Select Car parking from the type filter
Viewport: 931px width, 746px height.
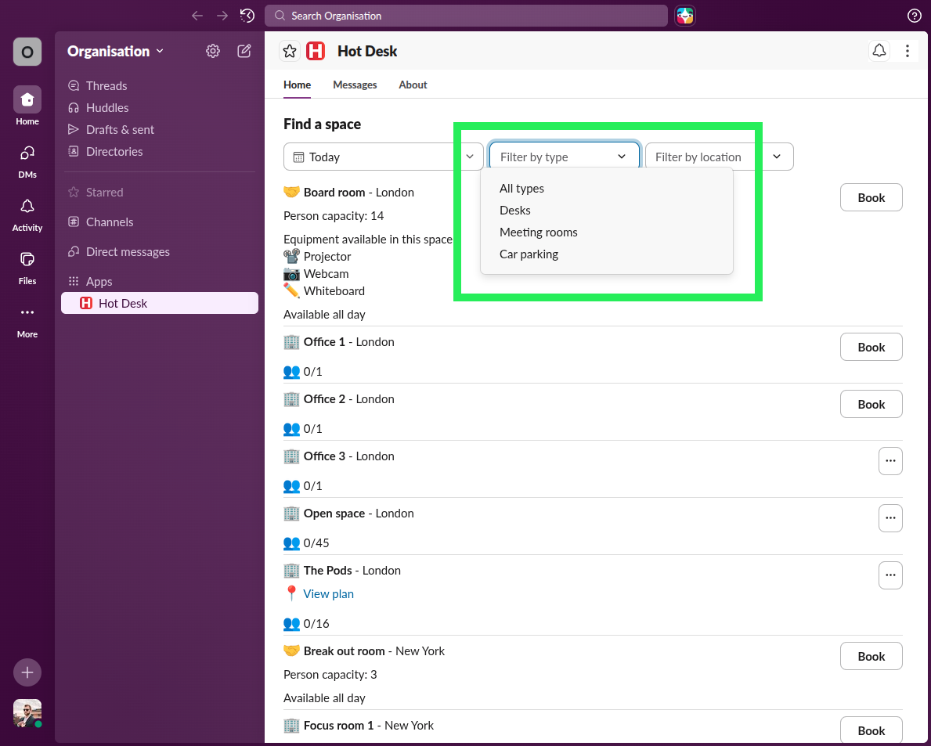click(x=529, y=254)
